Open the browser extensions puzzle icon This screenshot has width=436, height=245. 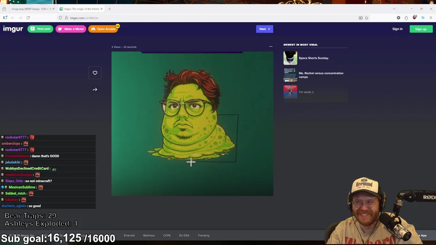coord(406,18)
